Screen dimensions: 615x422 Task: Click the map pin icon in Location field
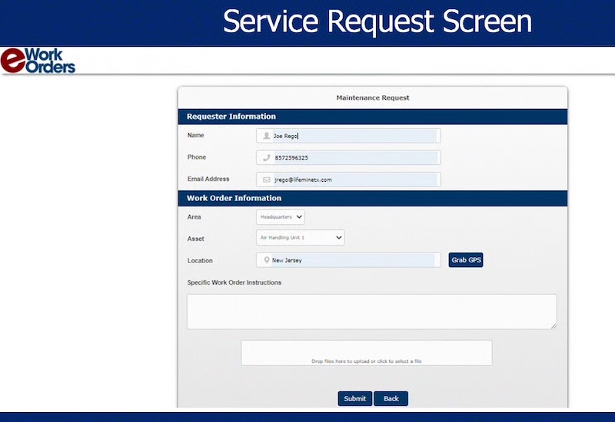267,260
